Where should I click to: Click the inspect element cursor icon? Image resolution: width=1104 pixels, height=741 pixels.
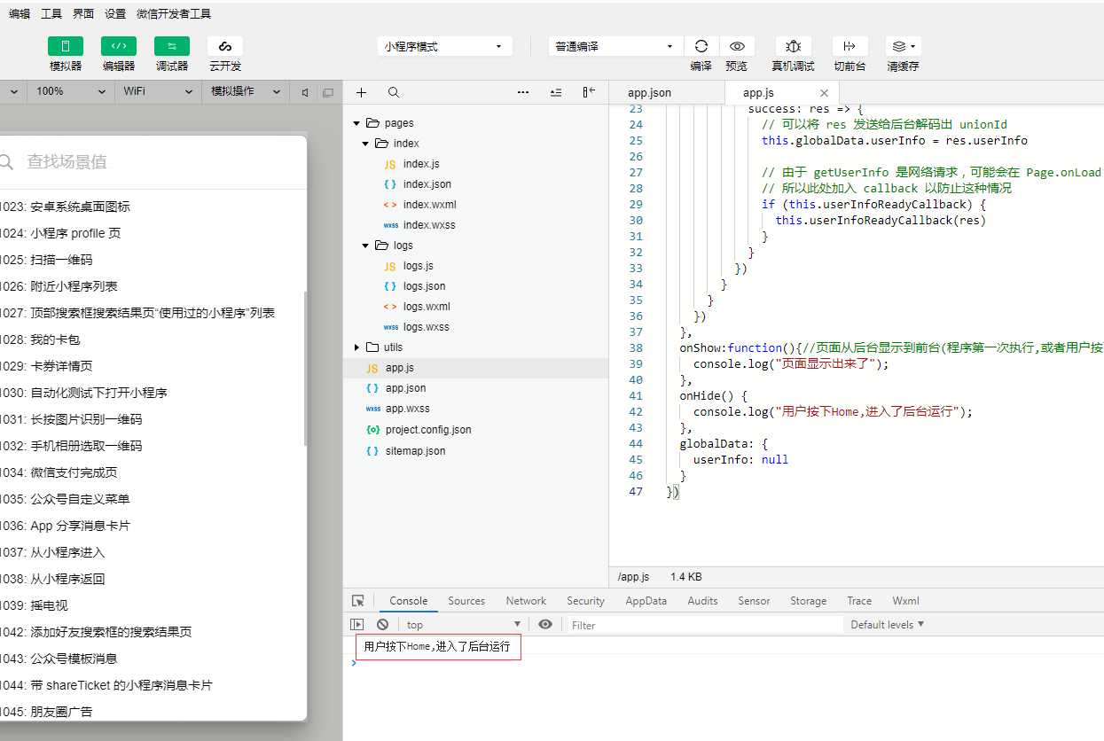pyautogui.click(x=358, y=601)
